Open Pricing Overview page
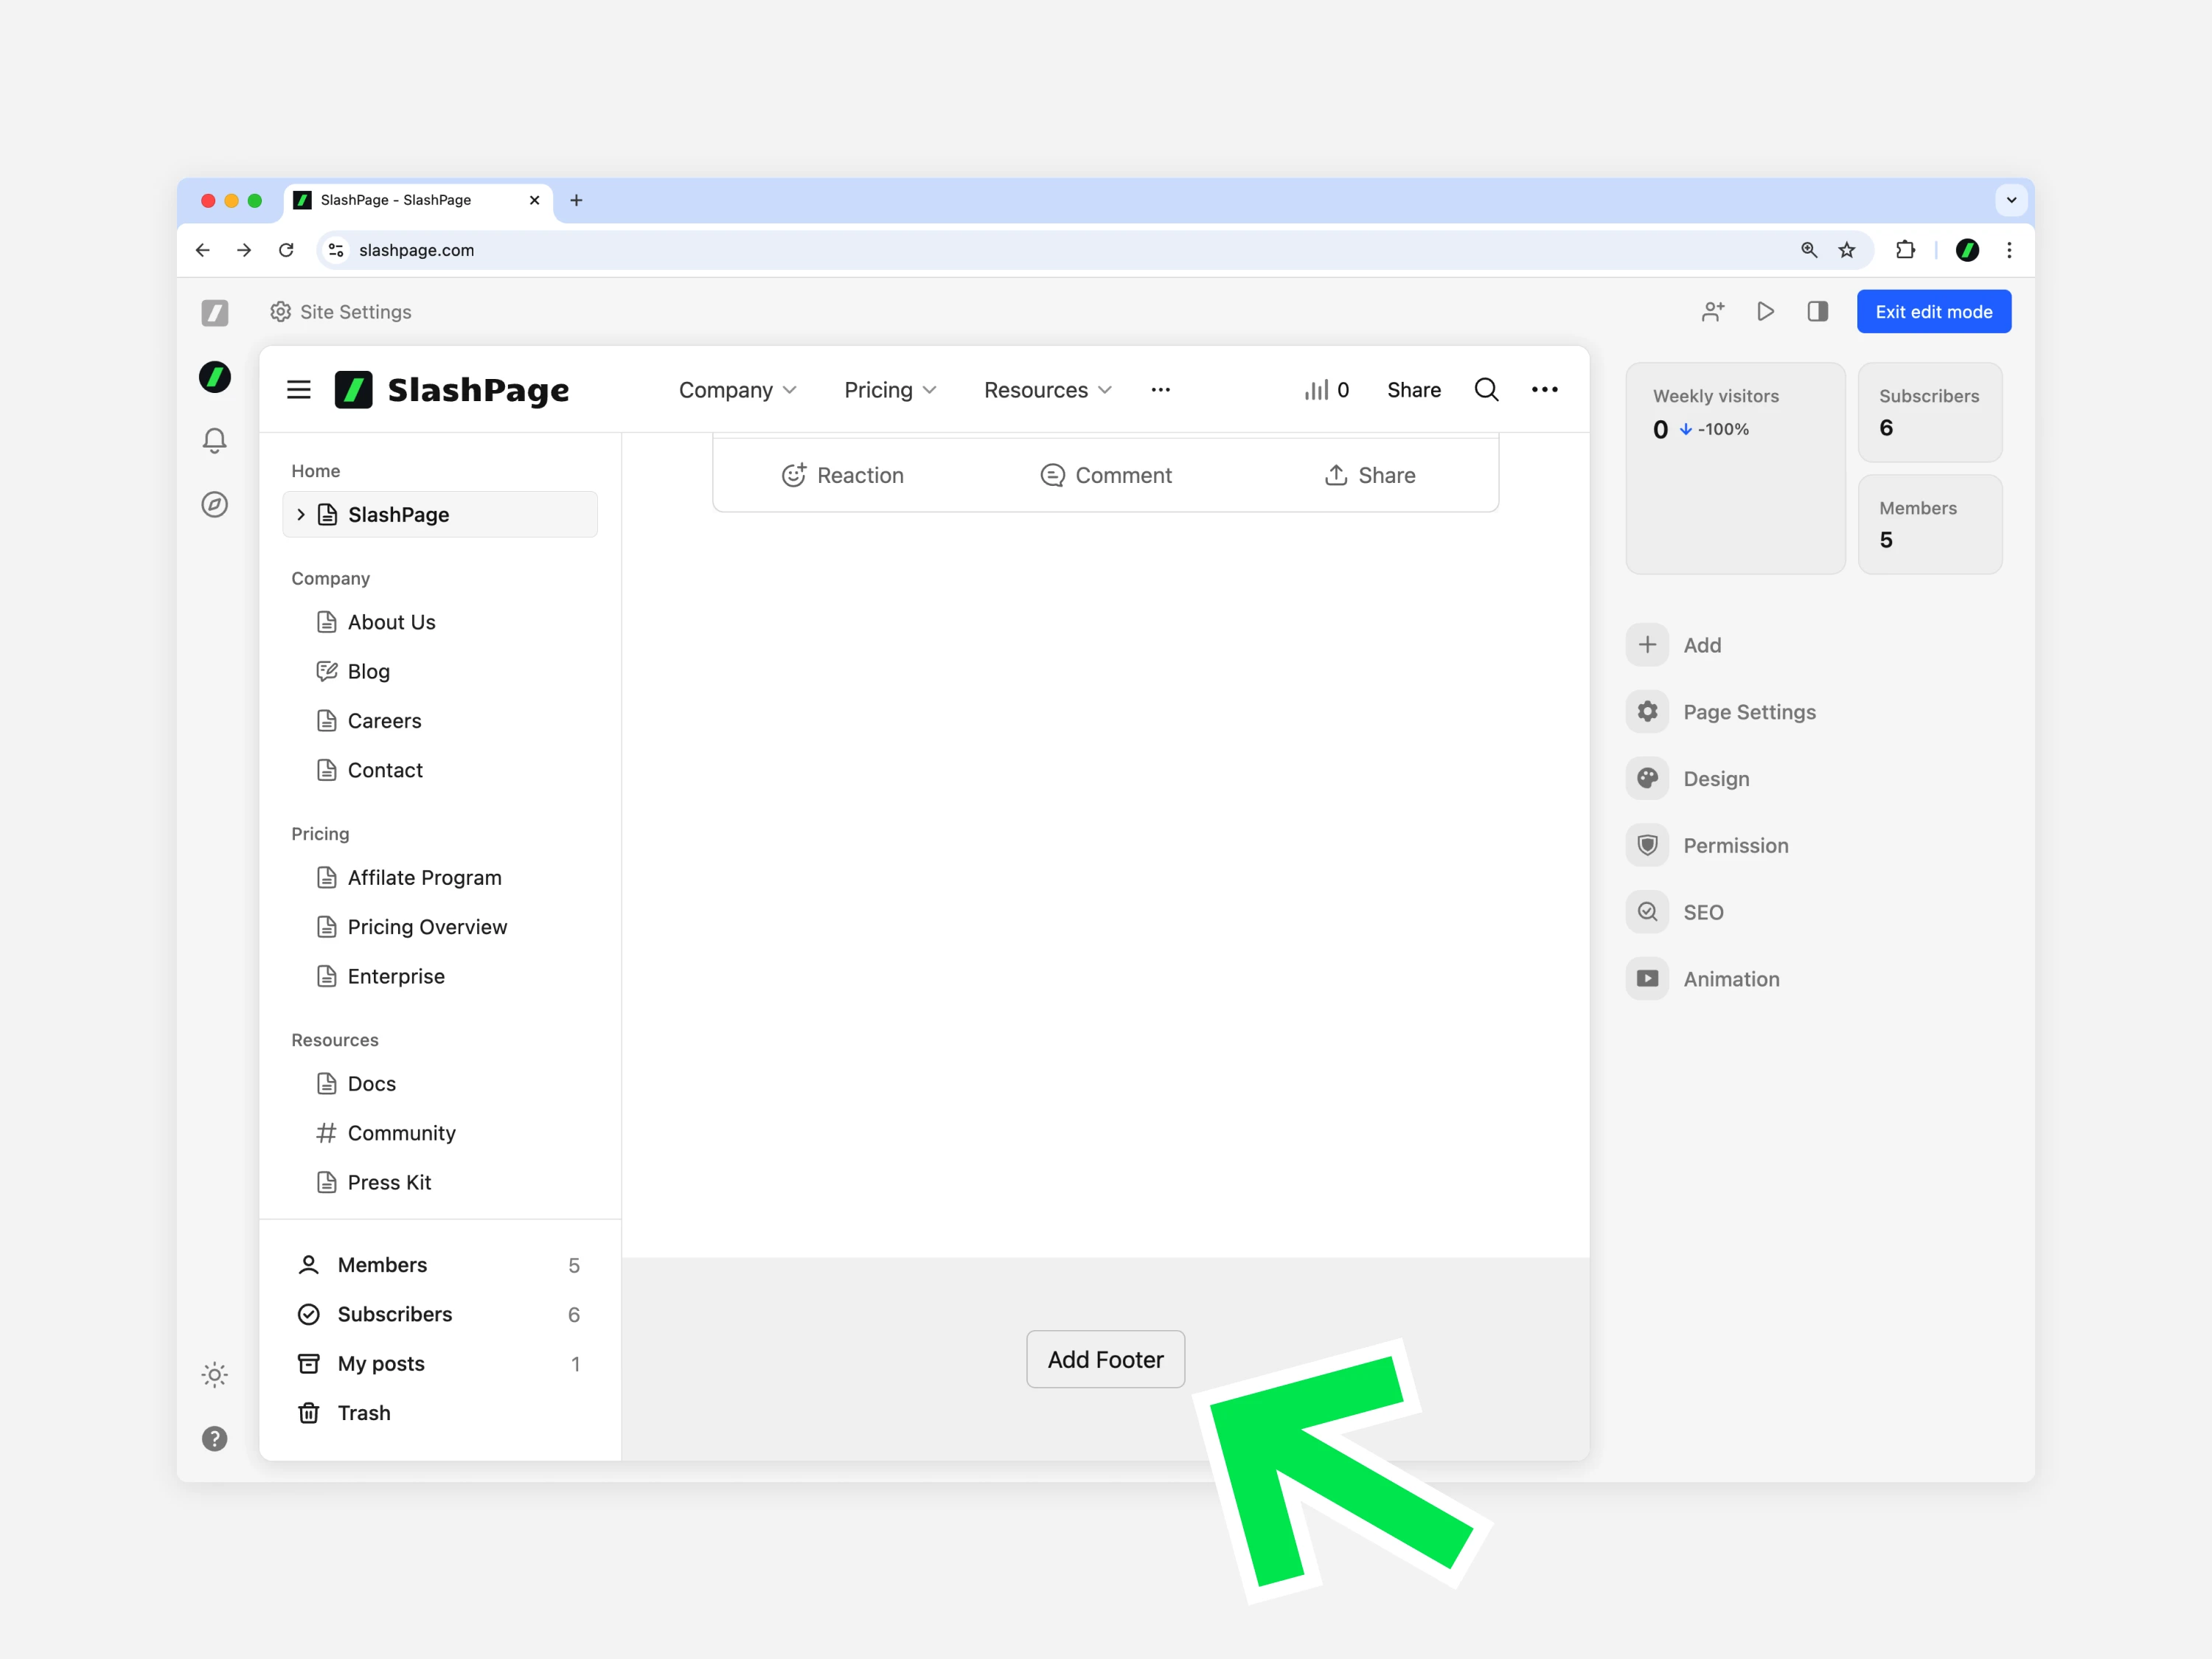Screen dimensions: 2212x1659 click(413, 927)
